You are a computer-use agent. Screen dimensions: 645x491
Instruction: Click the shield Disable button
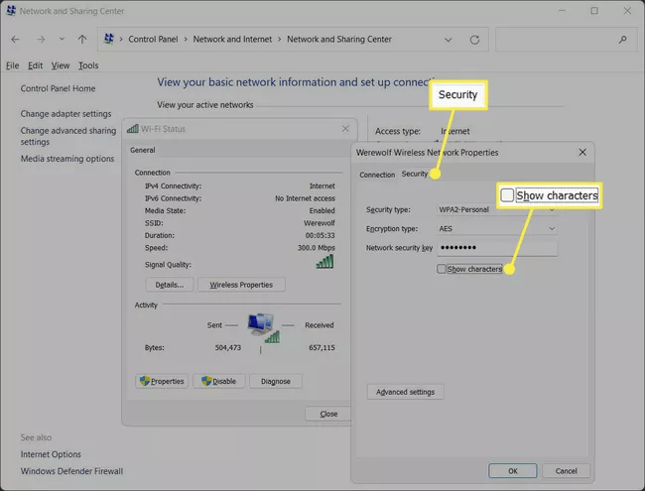point(219,381)
